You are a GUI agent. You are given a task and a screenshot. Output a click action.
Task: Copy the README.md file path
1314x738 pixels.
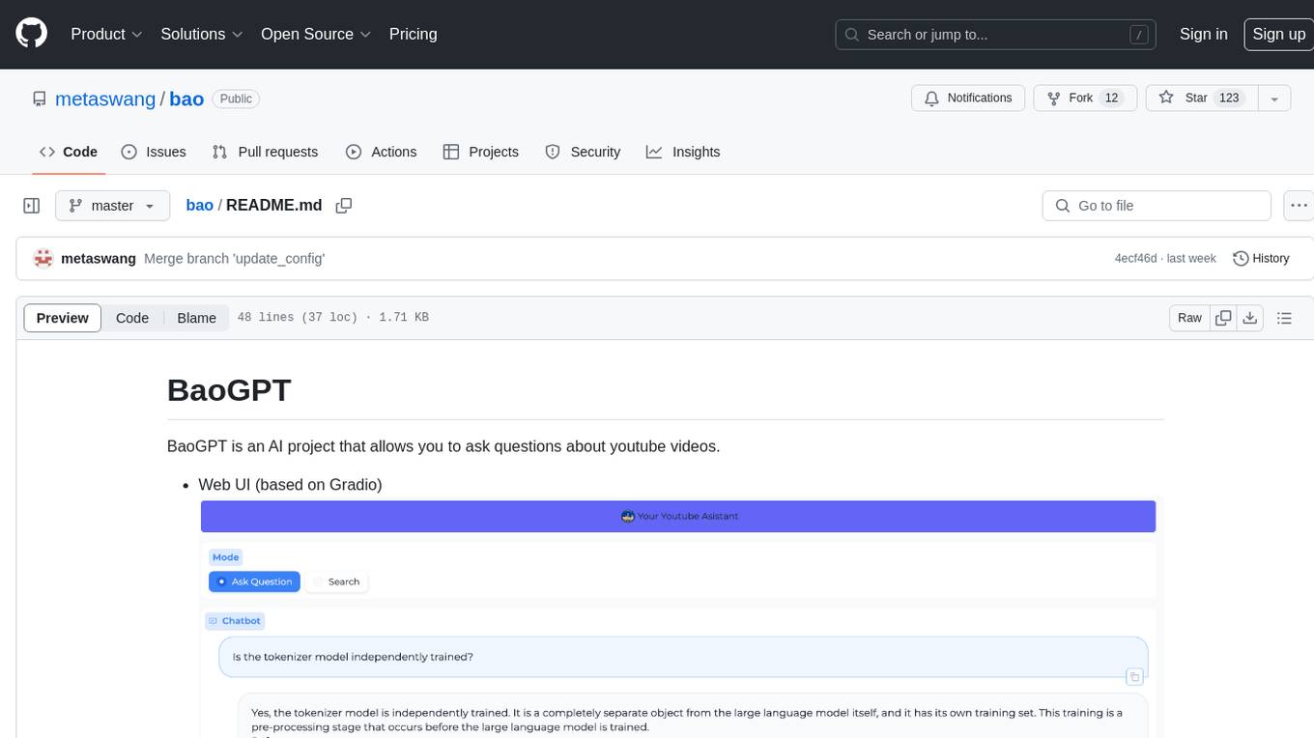coord(343,206)
